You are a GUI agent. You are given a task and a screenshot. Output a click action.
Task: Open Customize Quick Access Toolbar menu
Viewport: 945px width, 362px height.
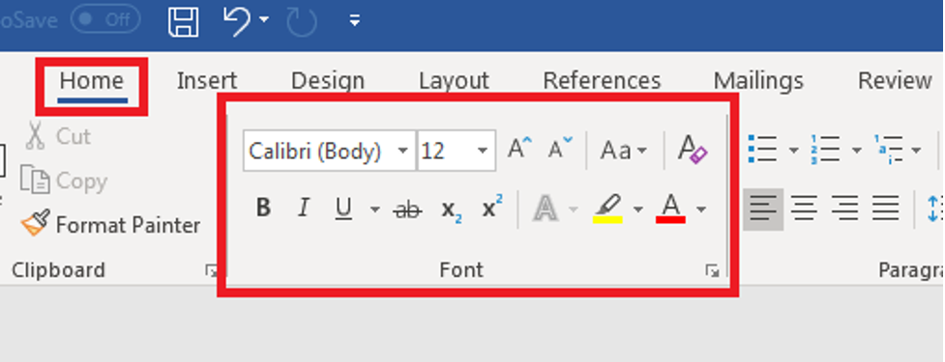click(x=355, y=21)
